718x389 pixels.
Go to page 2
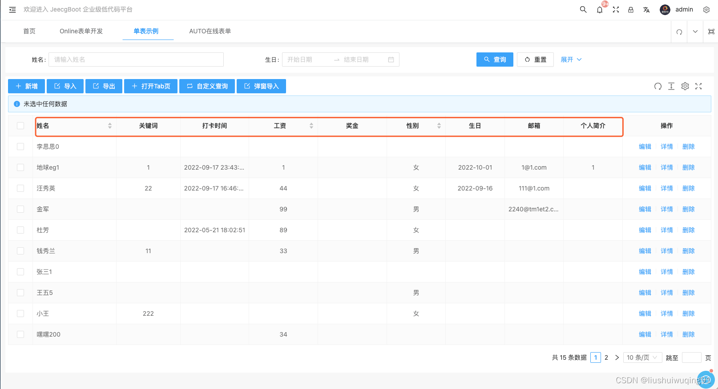(x=606, y=357)
